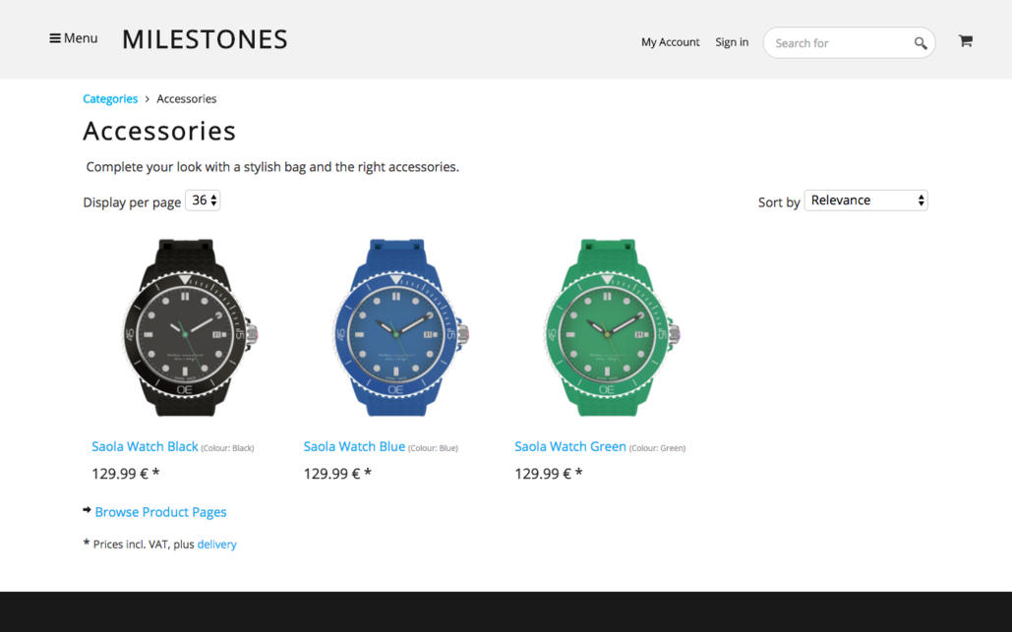Click the Accessories breadcrumb text

point(186,99)
